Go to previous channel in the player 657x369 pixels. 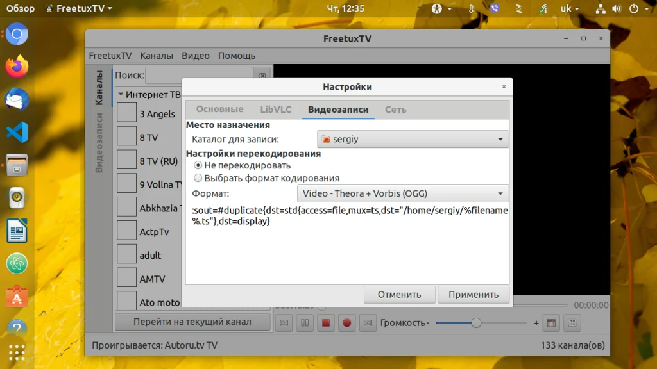(x=284, y=323)
